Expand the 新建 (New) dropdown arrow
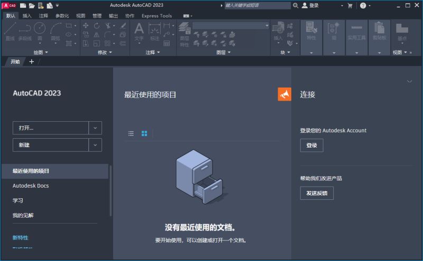 95,145
